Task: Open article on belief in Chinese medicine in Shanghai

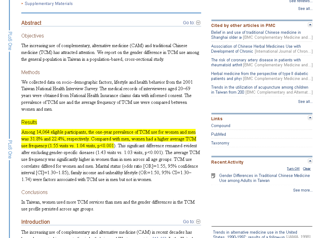Action: (x=256, y=35)
